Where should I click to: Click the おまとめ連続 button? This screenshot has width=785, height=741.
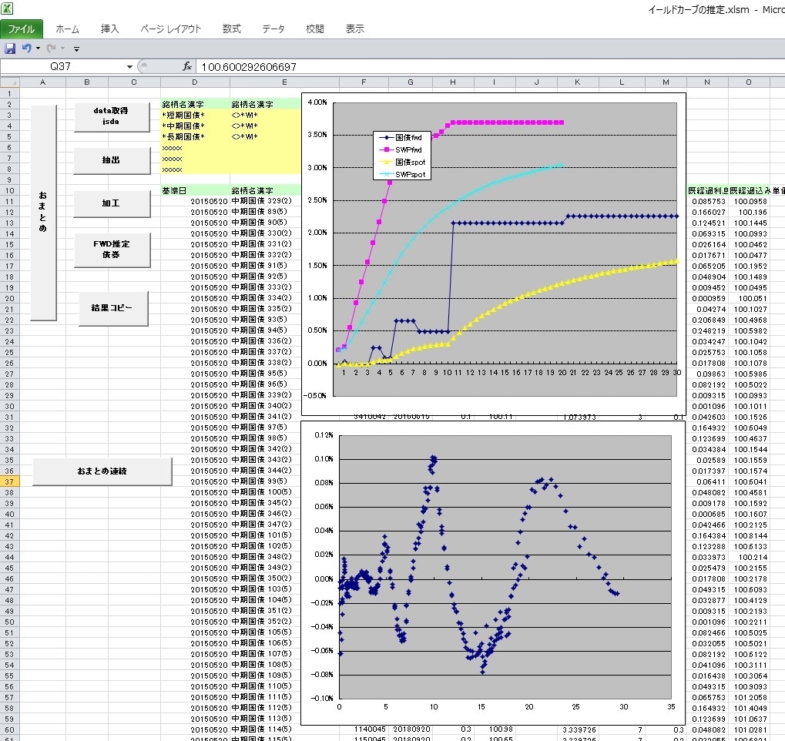tap(102, 471)
